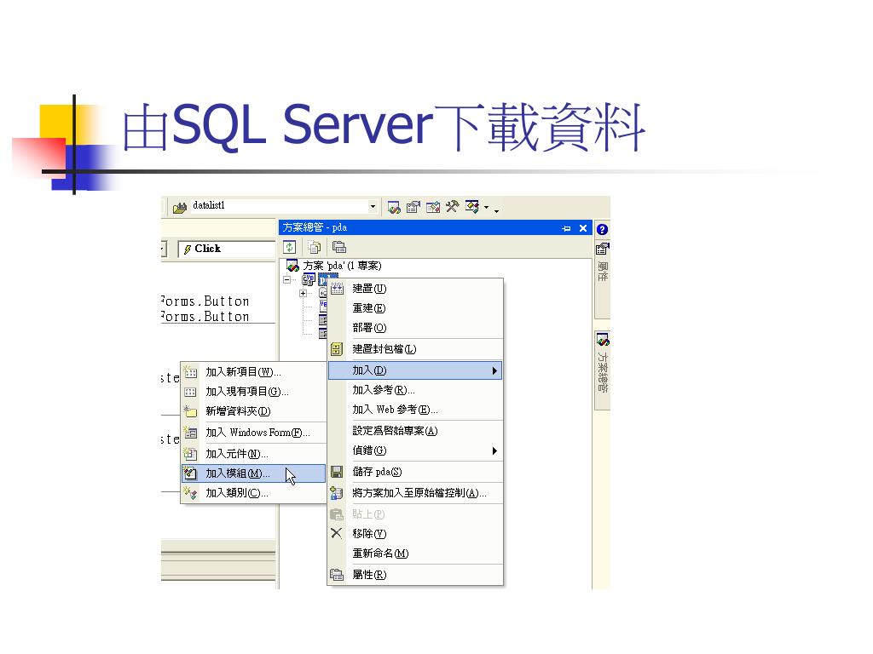Choose 建置(U) from context menu

415,289
